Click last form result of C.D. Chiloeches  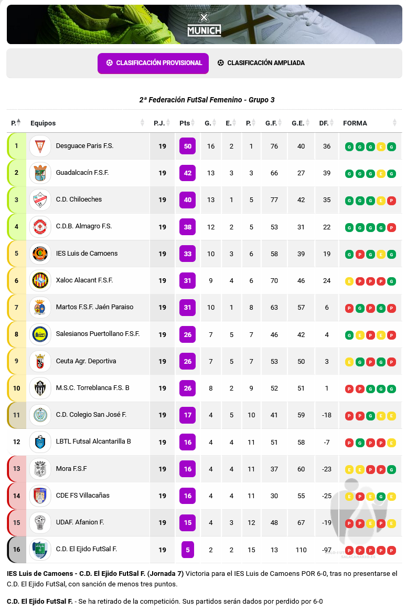pos(391,201)
